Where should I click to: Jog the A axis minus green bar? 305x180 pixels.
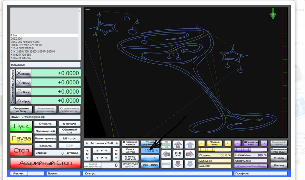click(166, 164)
